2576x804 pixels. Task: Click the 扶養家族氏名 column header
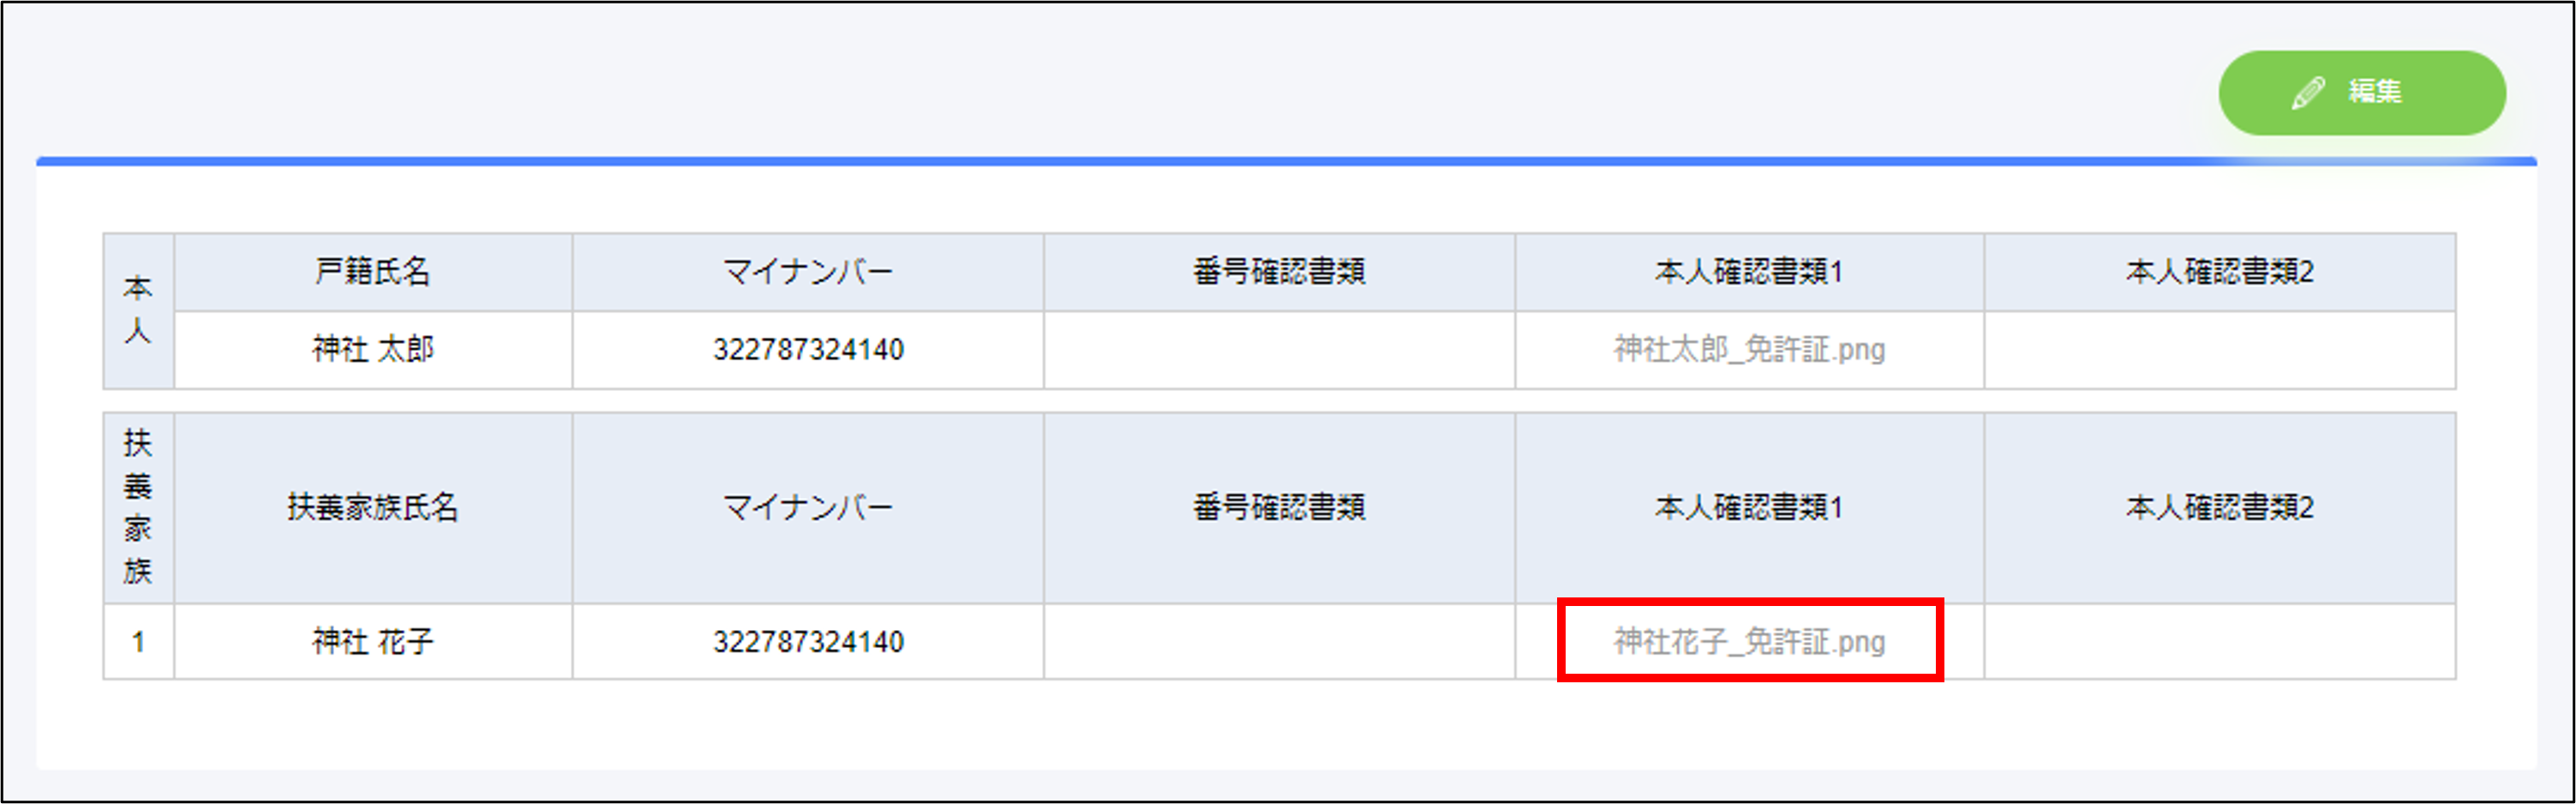[x=373, y=507]
